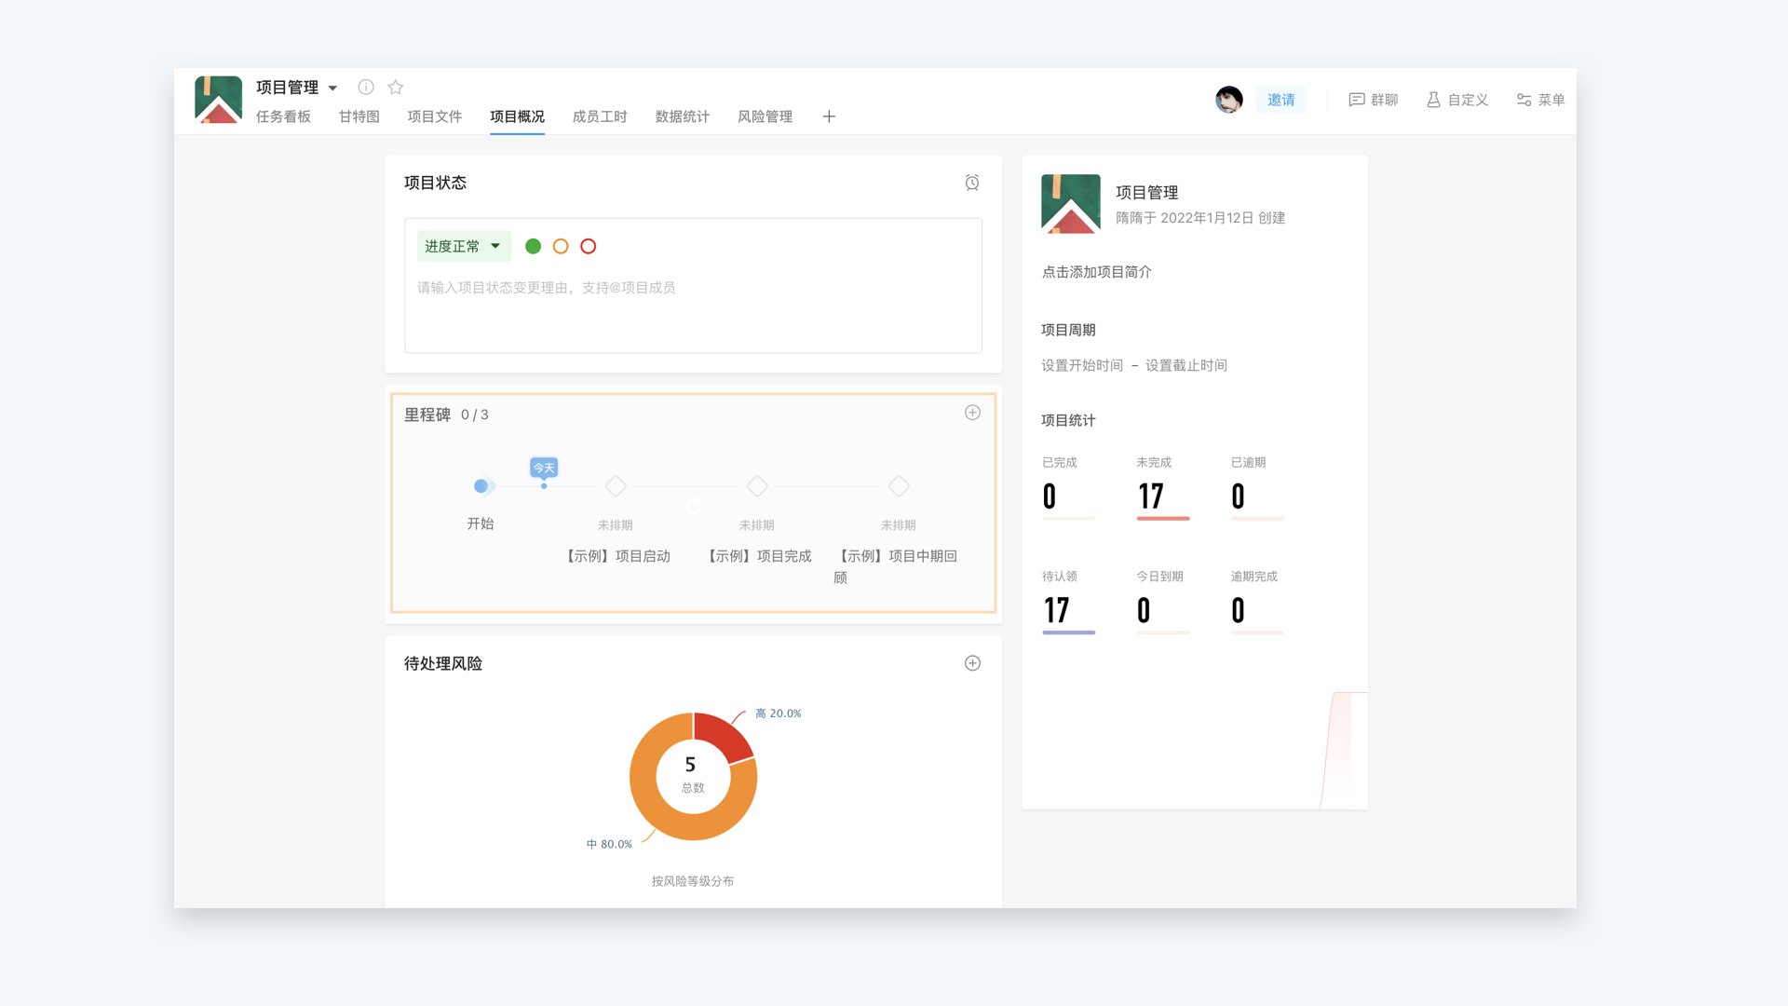
Task: Open the 菜单 menu
Action: 1540,100
